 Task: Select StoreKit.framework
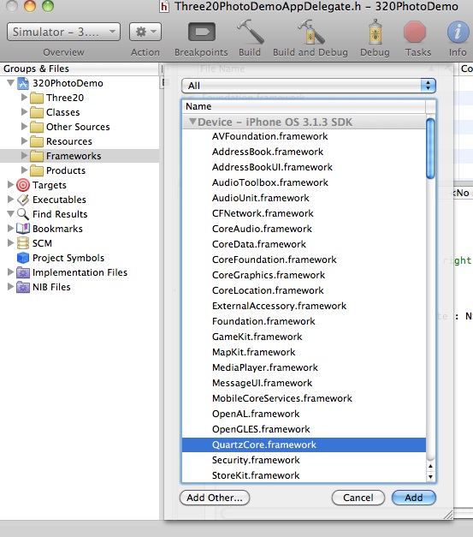[256, 475]
